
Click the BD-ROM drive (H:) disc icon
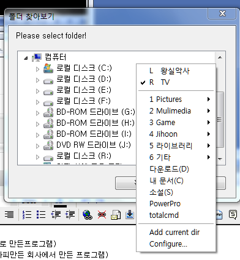[x=48, y=123]
